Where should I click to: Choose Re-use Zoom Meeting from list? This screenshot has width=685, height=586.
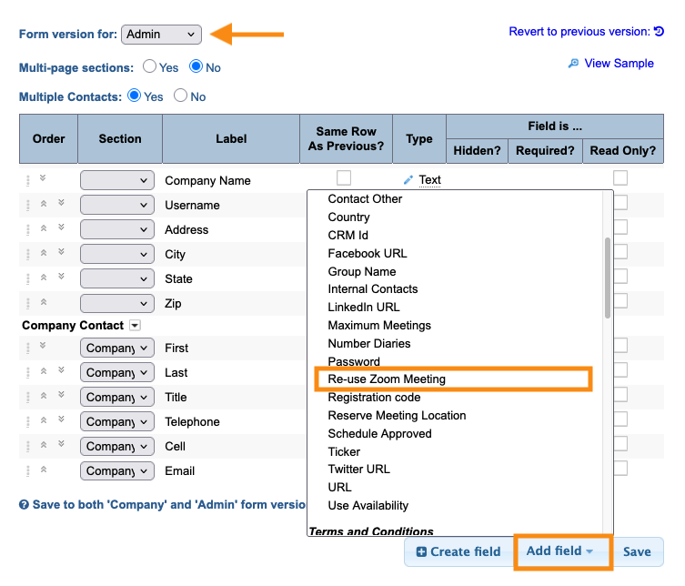(388, 379)
